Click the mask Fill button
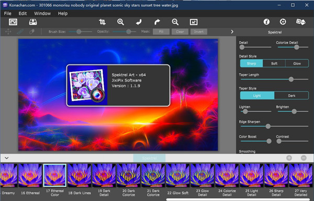 161,31
